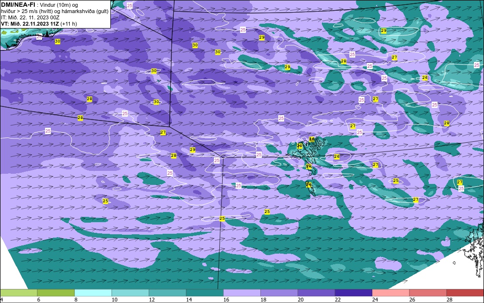
Task: Choose the salmon 26–28 m/s legend swatch
Action: [428, 293]
